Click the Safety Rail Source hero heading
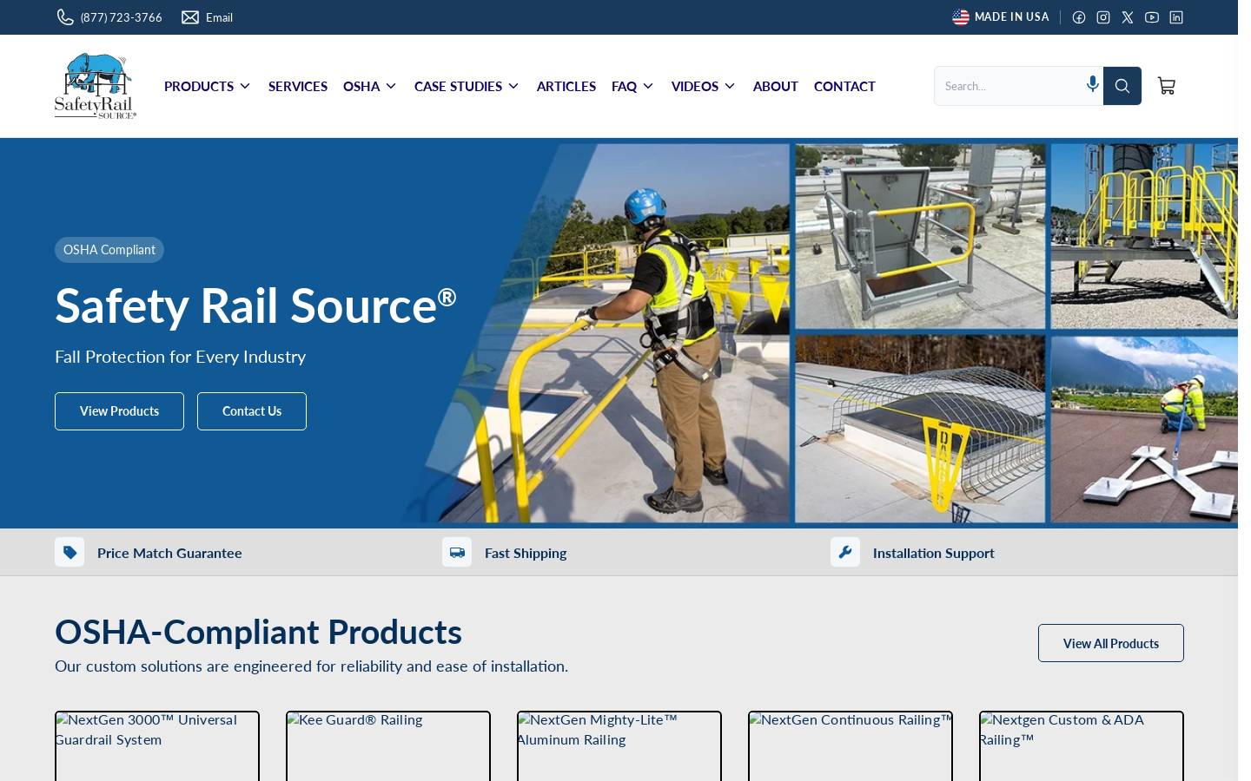The width and height of the screenshot is (1251, 781). click(255, 305)
